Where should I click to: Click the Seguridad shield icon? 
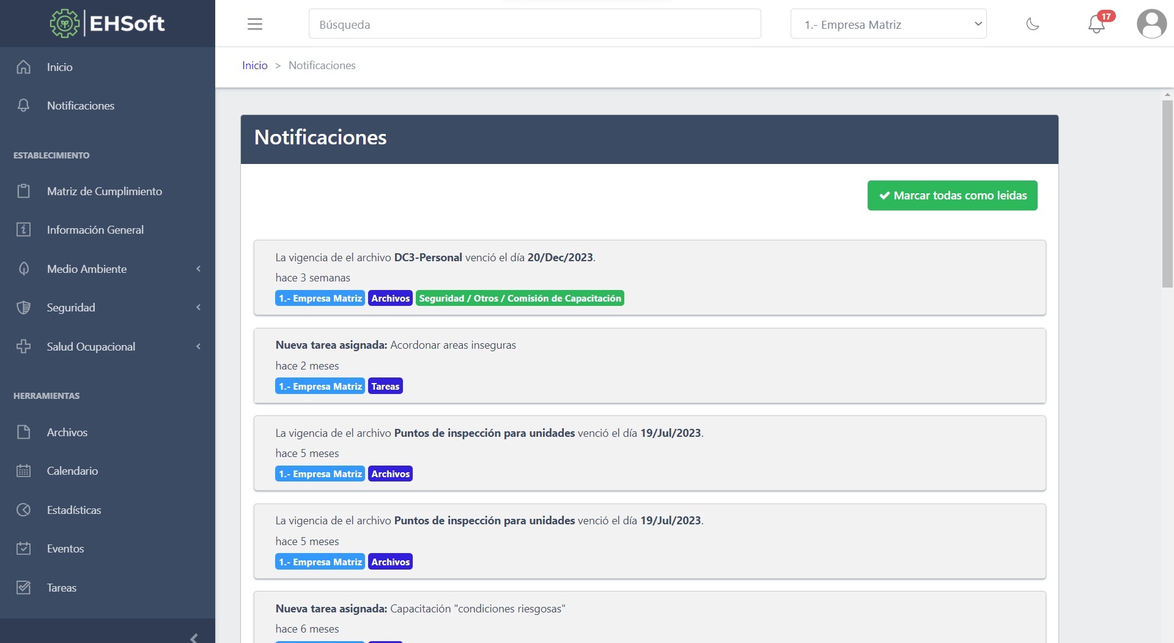pyautogui.click(x=23, y=307)
